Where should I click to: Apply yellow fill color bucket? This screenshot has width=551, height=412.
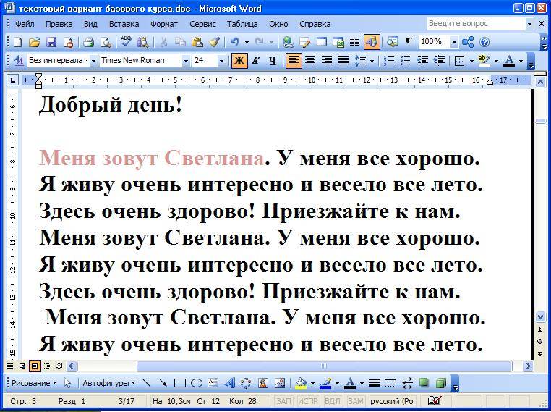[301, 383]
